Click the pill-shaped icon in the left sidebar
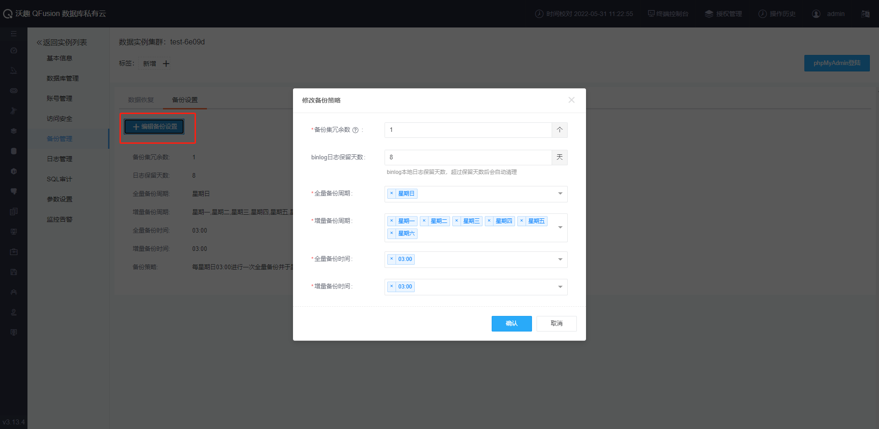 pyautogui.click(x=14, y=91)
